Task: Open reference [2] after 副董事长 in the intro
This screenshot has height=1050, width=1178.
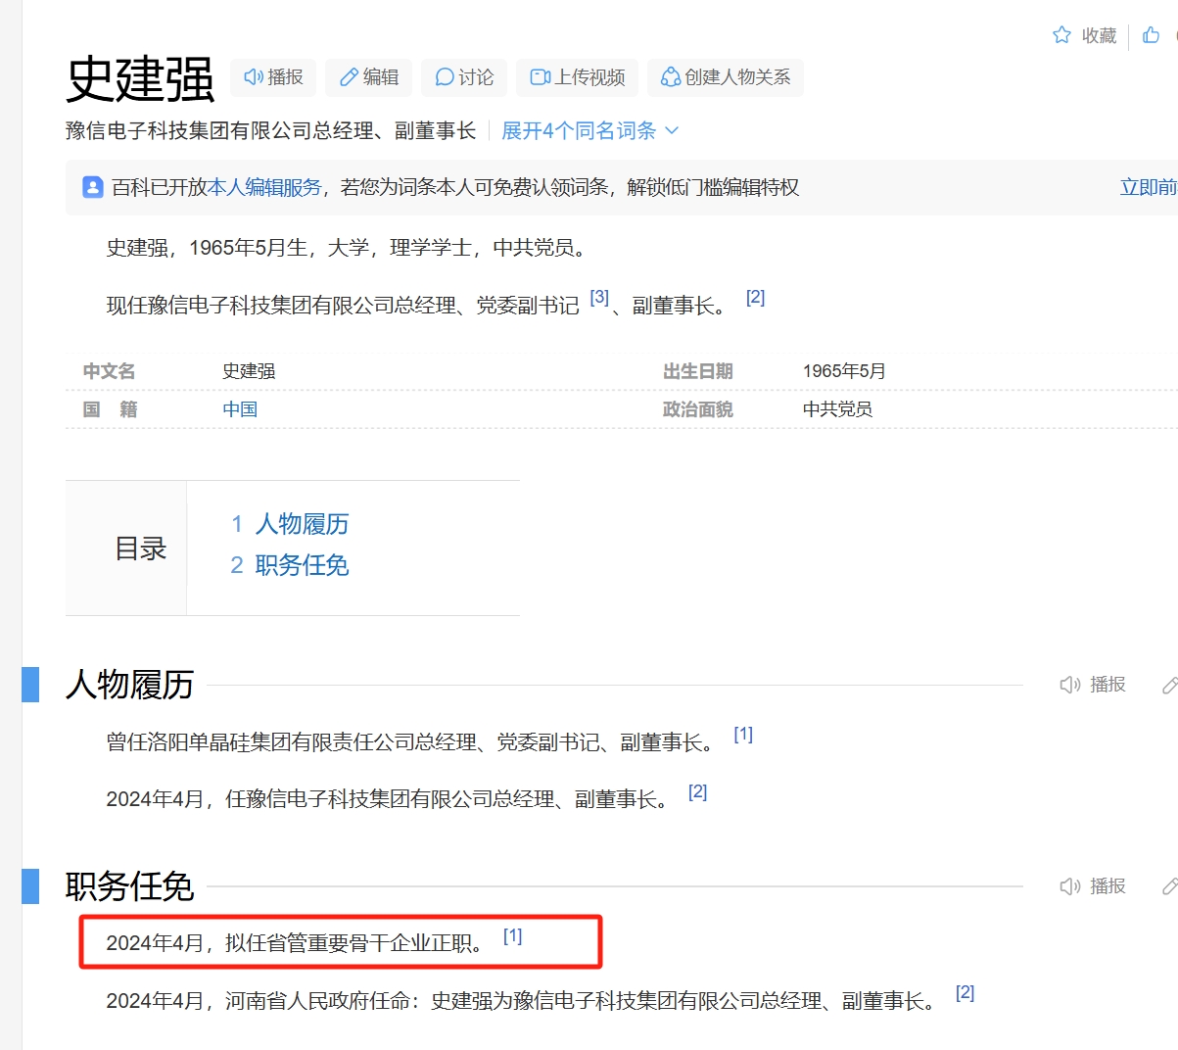Action: coord(755,297)
